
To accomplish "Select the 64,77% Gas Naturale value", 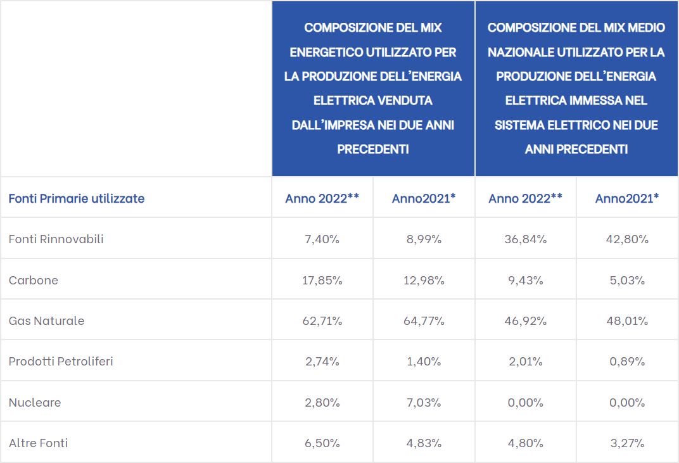I will point(424,321).
